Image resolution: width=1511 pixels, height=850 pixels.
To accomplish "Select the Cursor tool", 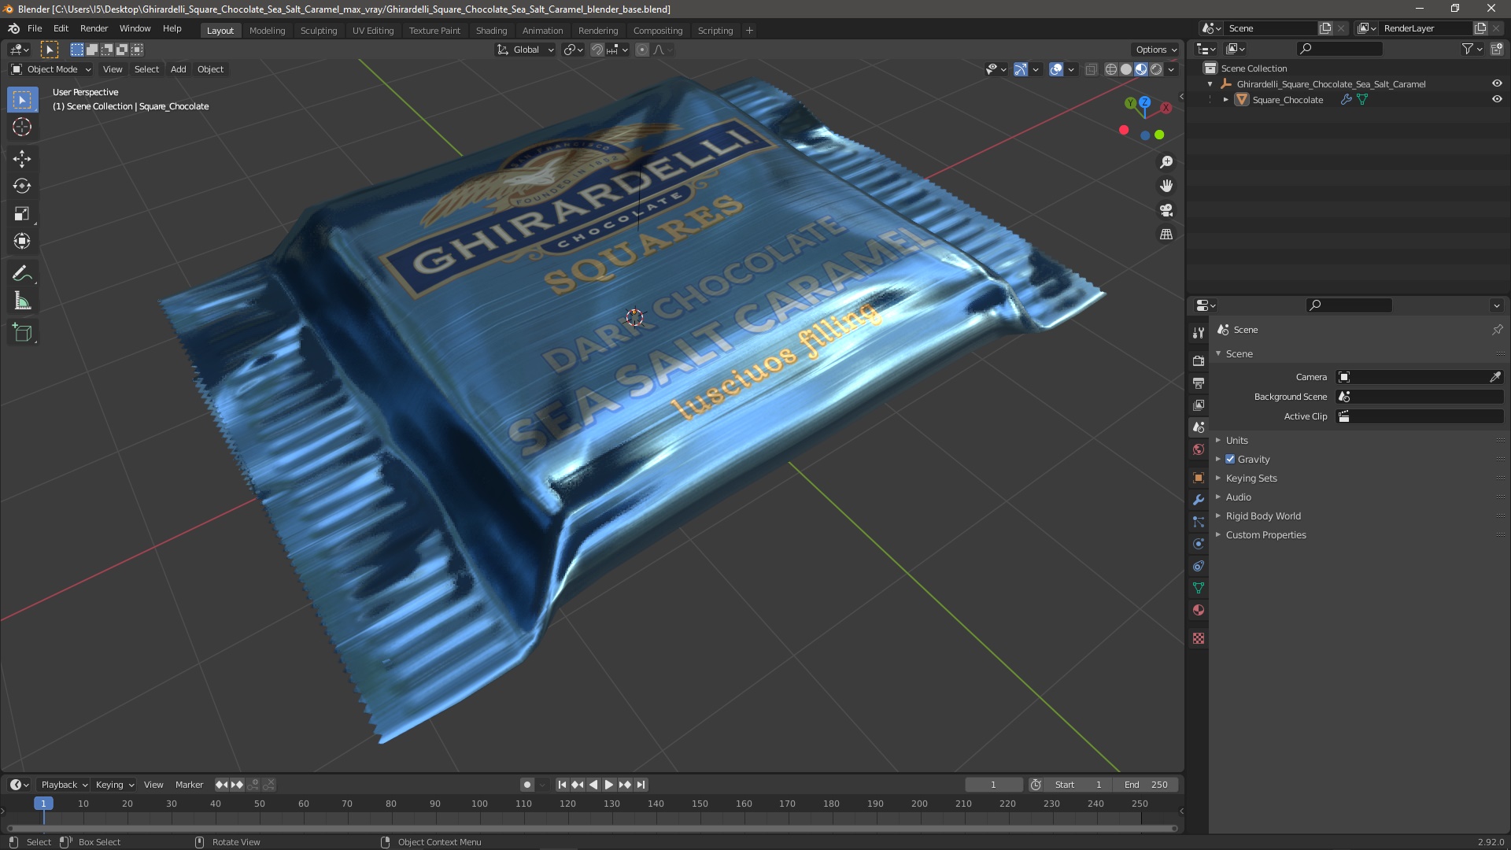I will coord(22,127).
